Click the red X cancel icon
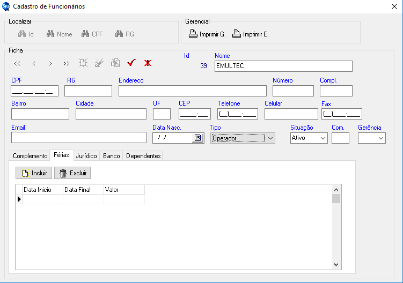The height and width of the screenshot is (283, 403). [148, 63]
